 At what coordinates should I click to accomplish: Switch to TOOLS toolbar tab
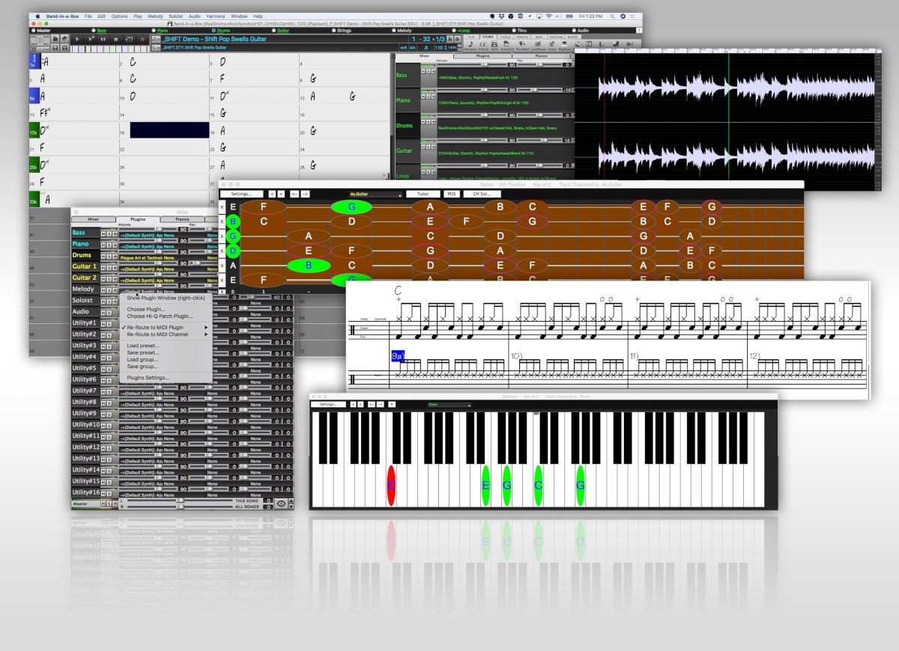click(x=506, y=37)
